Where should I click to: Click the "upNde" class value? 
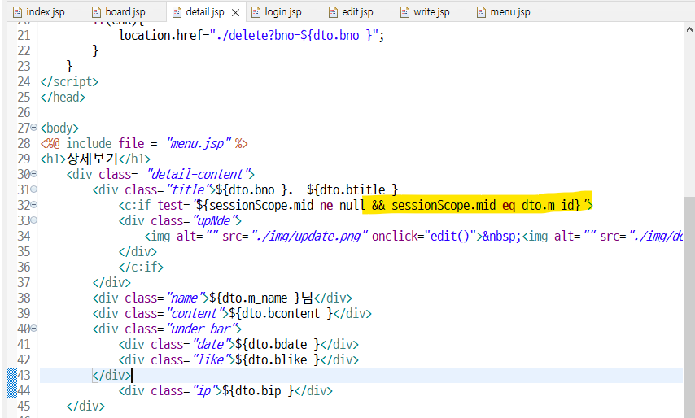tap(215, 221)
